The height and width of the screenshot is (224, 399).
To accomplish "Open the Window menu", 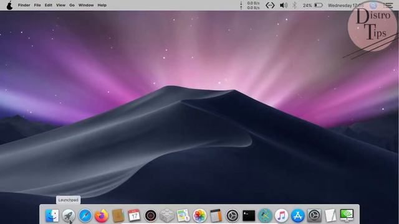I will coord(86,5).
